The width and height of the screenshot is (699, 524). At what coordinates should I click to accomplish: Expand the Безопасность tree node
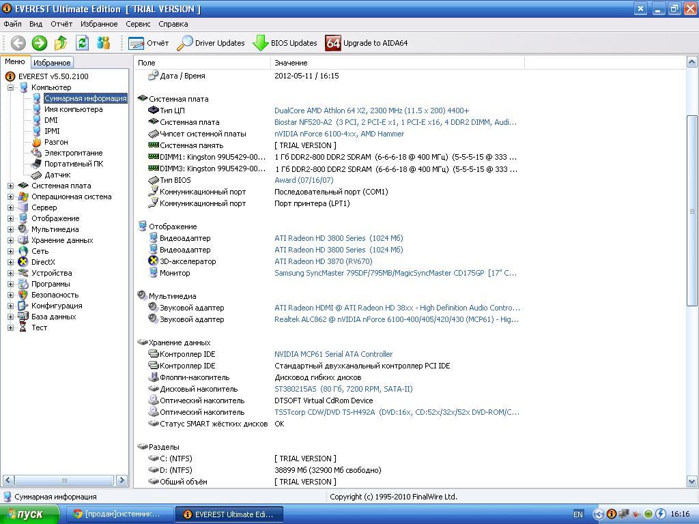(11, 295)
